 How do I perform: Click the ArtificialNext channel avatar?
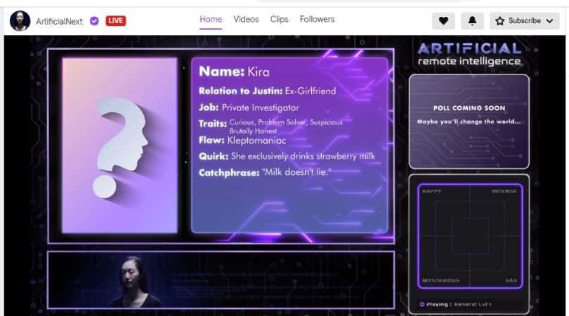point(20,21)
